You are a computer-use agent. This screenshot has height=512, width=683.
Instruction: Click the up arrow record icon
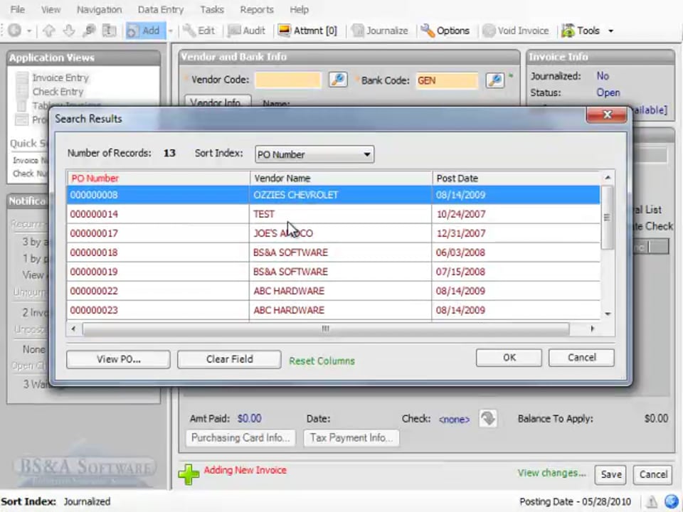(49, 31)
